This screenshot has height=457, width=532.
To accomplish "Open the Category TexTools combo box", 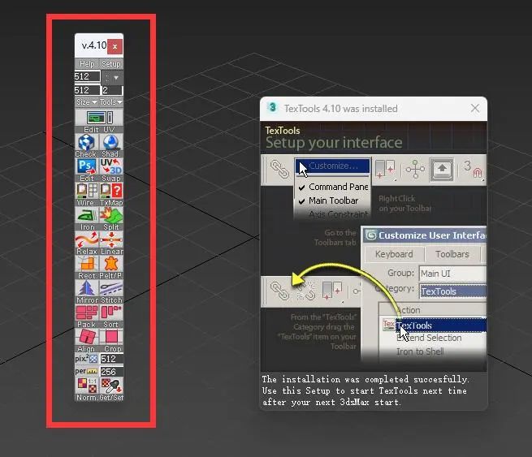I will pos(452,291).
